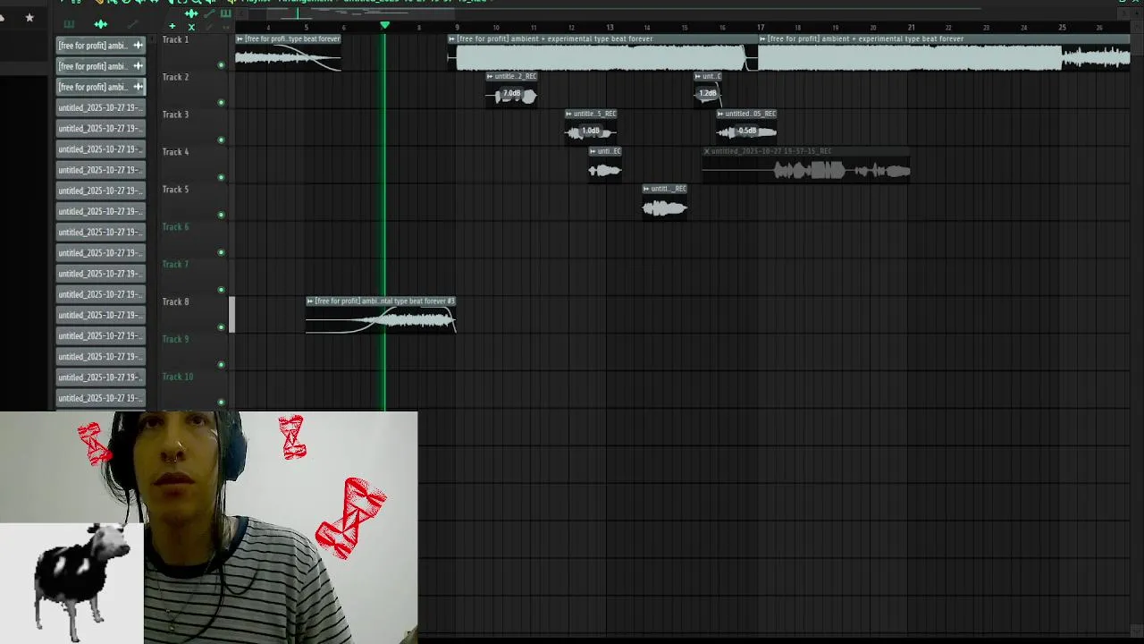
Task: Filter picker by automation clips icon
Action: click(x=133, y=24)
